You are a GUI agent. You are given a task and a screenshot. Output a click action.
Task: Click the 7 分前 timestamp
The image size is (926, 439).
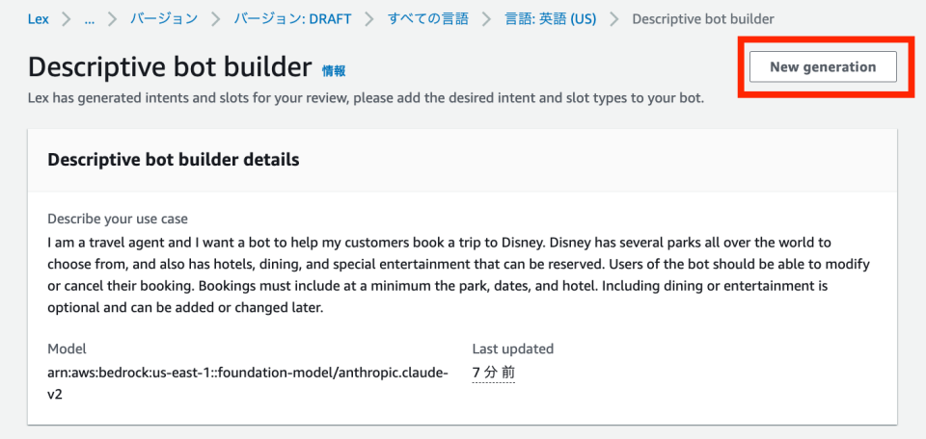[x=493, y=372]
